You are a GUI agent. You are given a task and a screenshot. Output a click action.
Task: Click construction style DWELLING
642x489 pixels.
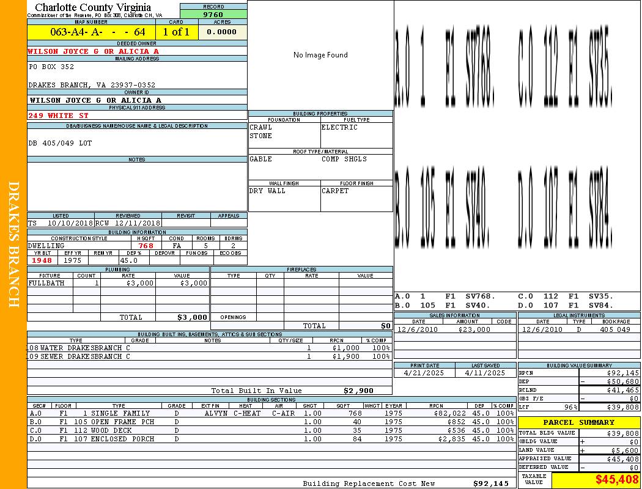(x=46, y=246)
